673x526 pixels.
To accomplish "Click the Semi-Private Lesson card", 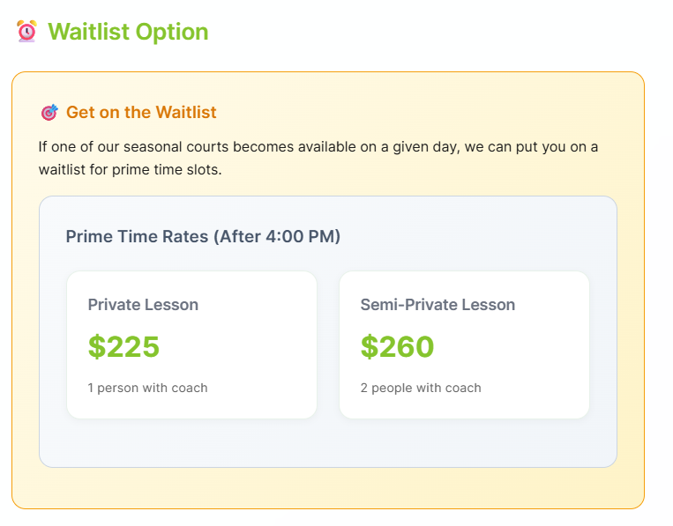I will (x=464, y=344).
